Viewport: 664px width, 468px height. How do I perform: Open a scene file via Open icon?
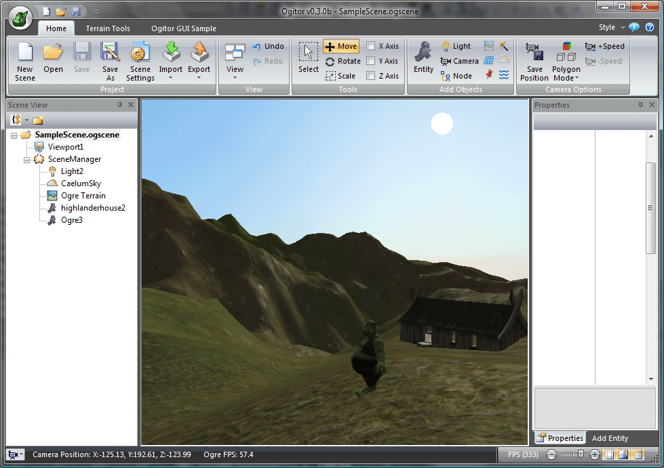coord(53,58)
